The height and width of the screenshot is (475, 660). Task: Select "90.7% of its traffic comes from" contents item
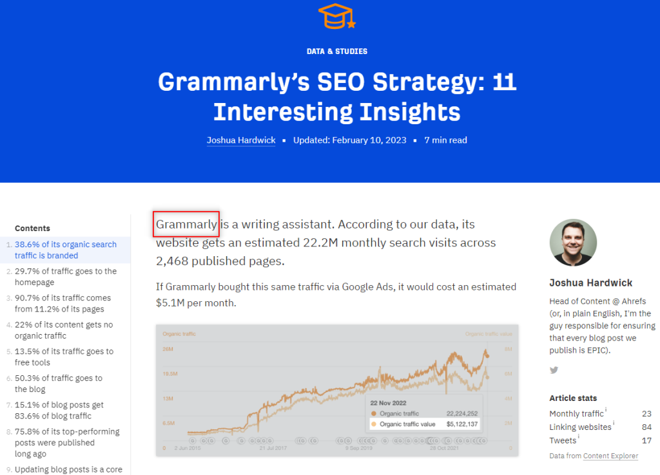coord(63,303)
